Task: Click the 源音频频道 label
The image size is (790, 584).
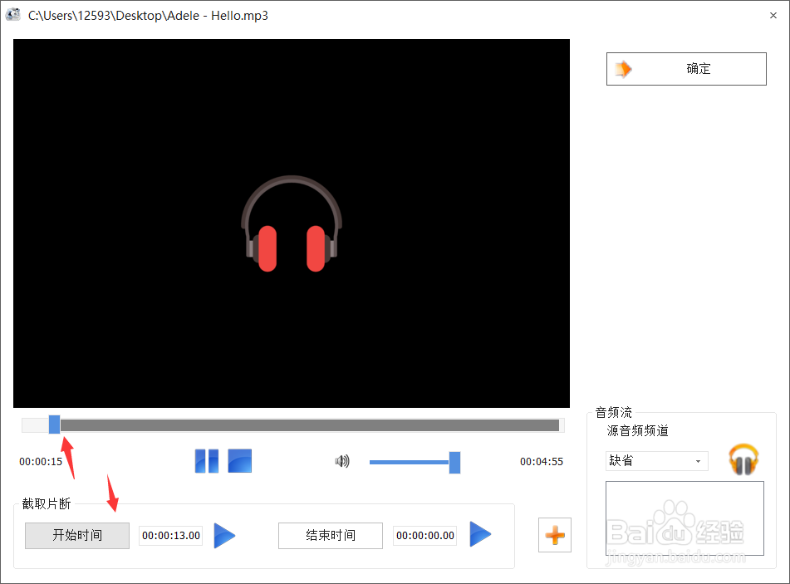Action: (x=637, y=431)
